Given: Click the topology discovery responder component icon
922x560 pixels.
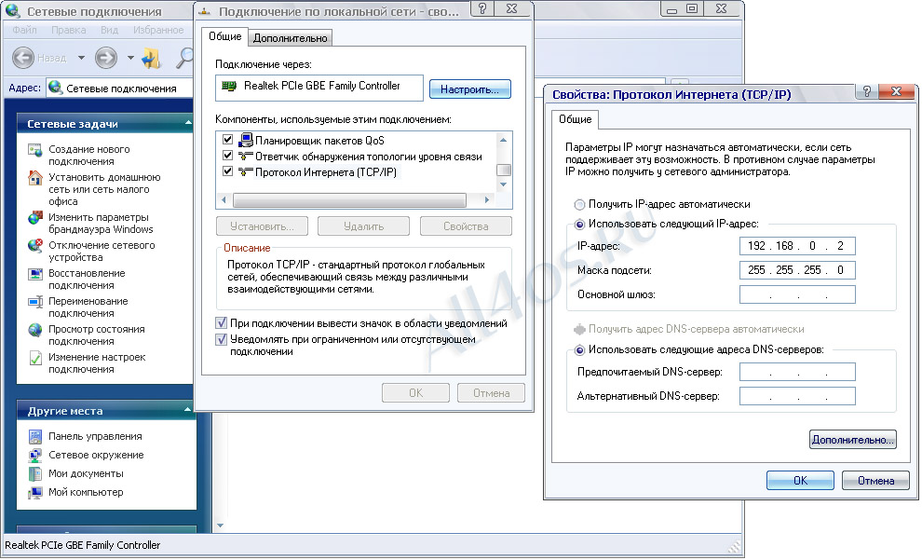Looking at the screenshot, I should point(245,157).
